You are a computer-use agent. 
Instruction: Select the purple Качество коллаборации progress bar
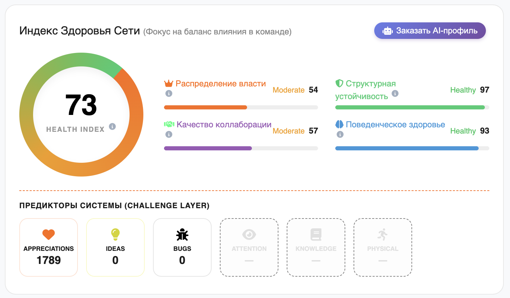click(x=241, y=148)
